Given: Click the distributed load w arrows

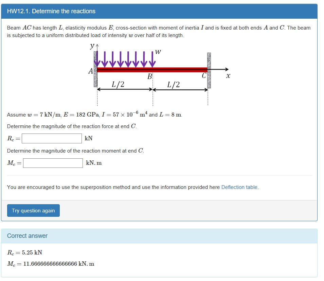Looking at the screenshot, I should click(x=125, y=59).
